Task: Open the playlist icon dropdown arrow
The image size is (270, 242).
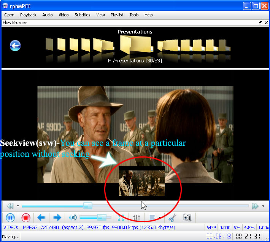Action: click(x=160, y=218)
